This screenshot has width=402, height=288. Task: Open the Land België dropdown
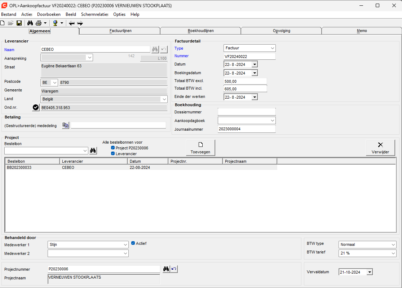click(x=164, y=99)
